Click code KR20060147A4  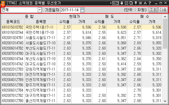point(13,59)
